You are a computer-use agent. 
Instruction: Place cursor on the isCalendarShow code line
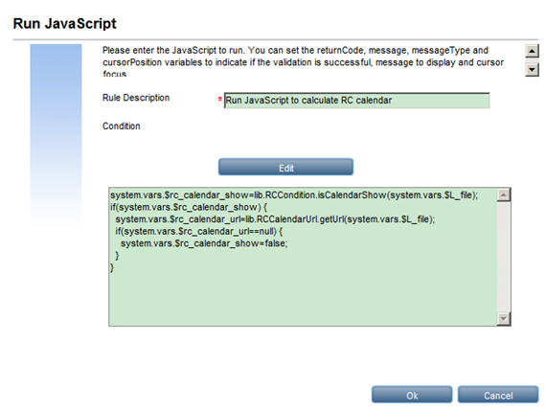pyautogui.click(x=294, y=195)
